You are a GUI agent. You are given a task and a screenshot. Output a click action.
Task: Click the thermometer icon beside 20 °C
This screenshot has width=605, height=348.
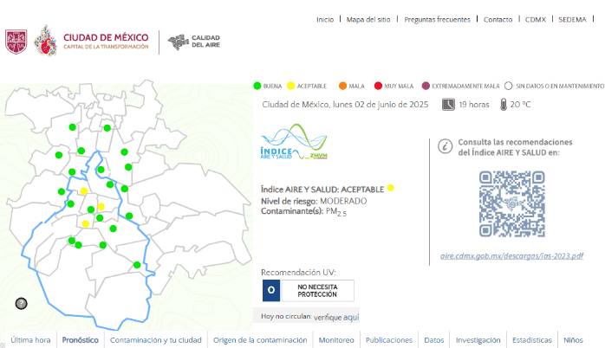[503, 105]
